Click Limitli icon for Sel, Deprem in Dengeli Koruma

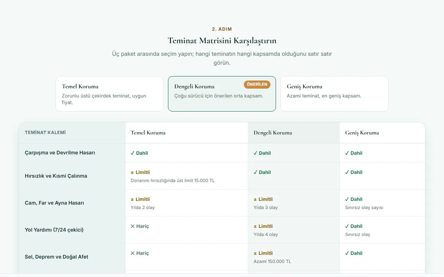point(255,253)
